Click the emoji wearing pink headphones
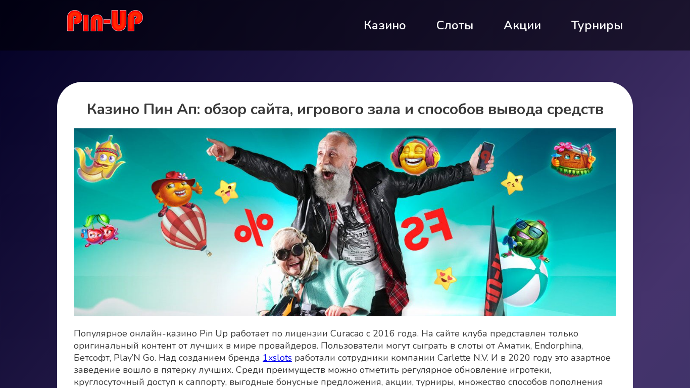The image size is (690, 388). click(x=415, y=156)
